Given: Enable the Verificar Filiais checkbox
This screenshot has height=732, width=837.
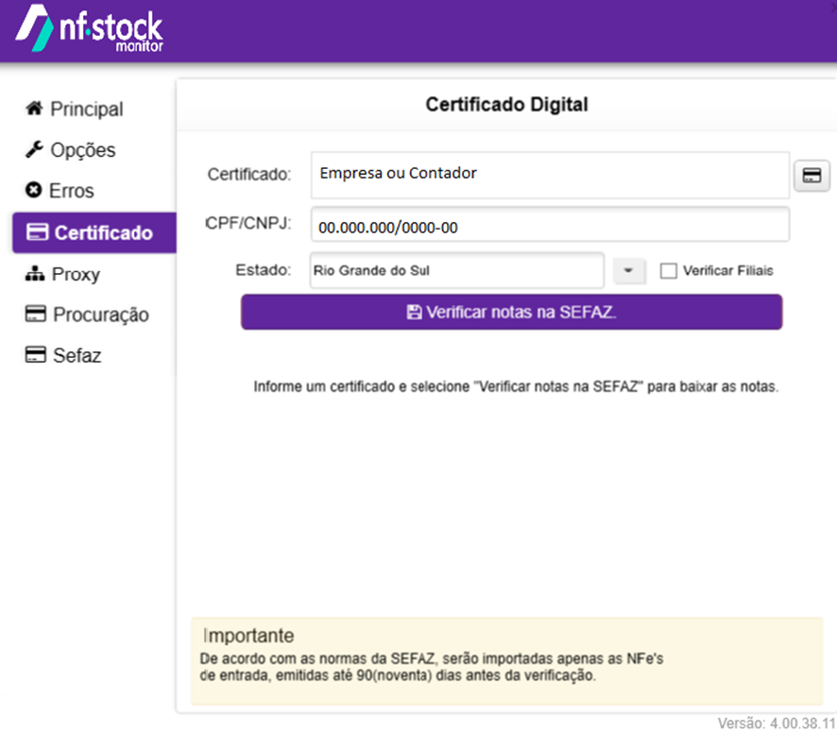Looking at the screenshot, I should point(668,271).
